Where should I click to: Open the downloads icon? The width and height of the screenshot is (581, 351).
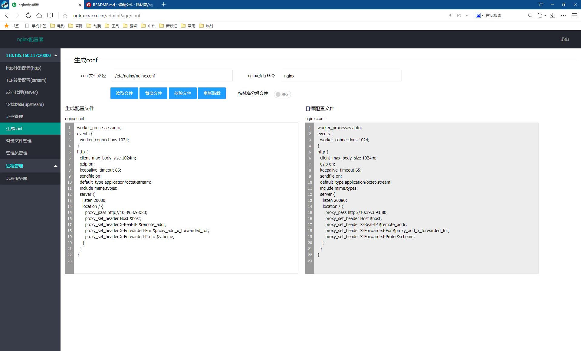click(553, 15)
